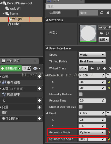
Task: Open view options eye dropdown
Action: click(37, 68)
